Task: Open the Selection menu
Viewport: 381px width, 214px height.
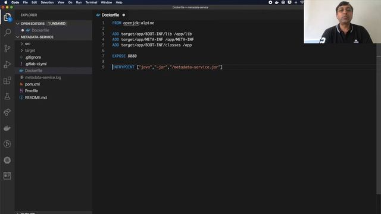Action: [47, 2]
